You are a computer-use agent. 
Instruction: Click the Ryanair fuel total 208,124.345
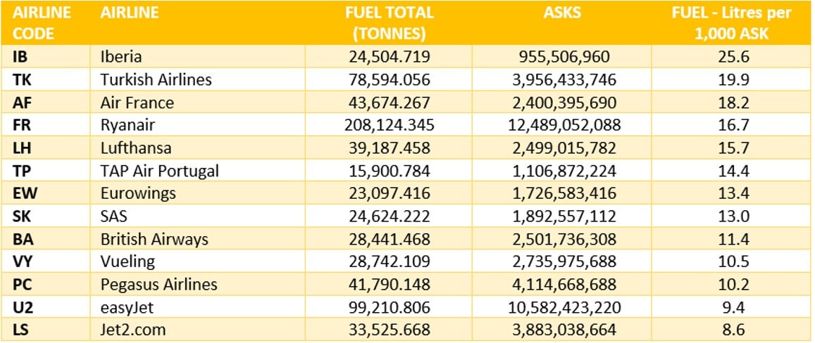pos(389,126)
